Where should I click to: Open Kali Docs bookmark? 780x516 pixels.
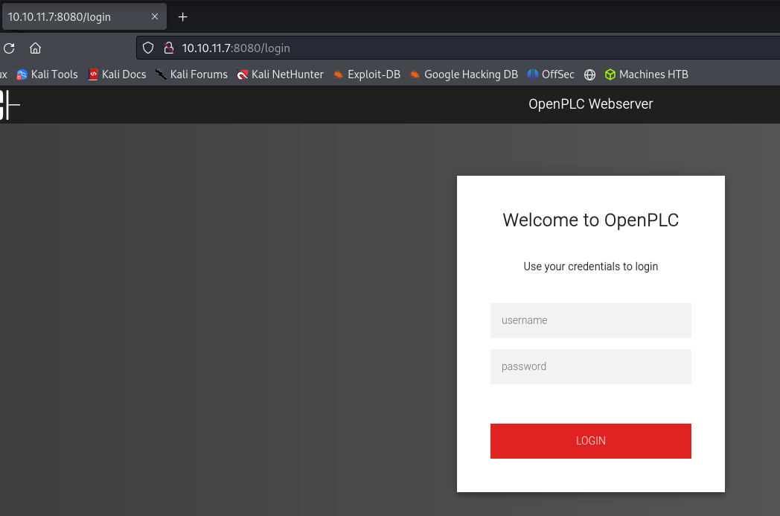click(118, 74)
